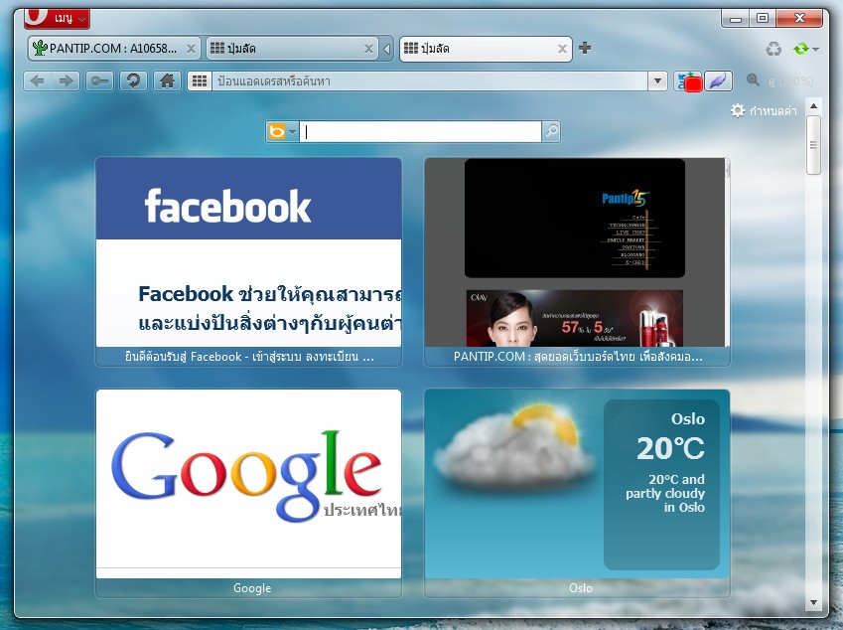Close the active ปุ่มลัด tab

[x=562, y=49]
